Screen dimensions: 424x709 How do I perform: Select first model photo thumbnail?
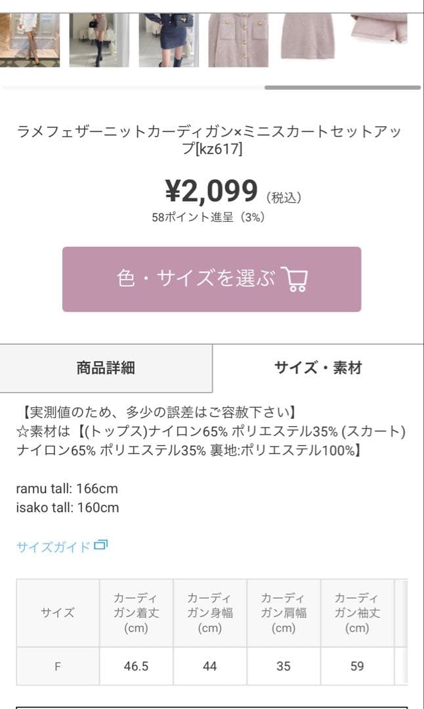coord(30,40)
